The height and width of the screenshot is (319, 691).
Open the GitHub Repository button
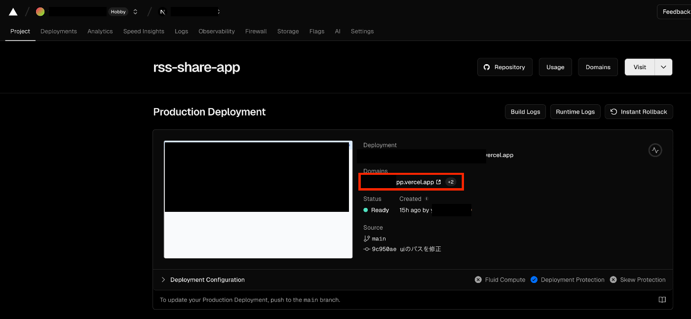click(504, 67)
